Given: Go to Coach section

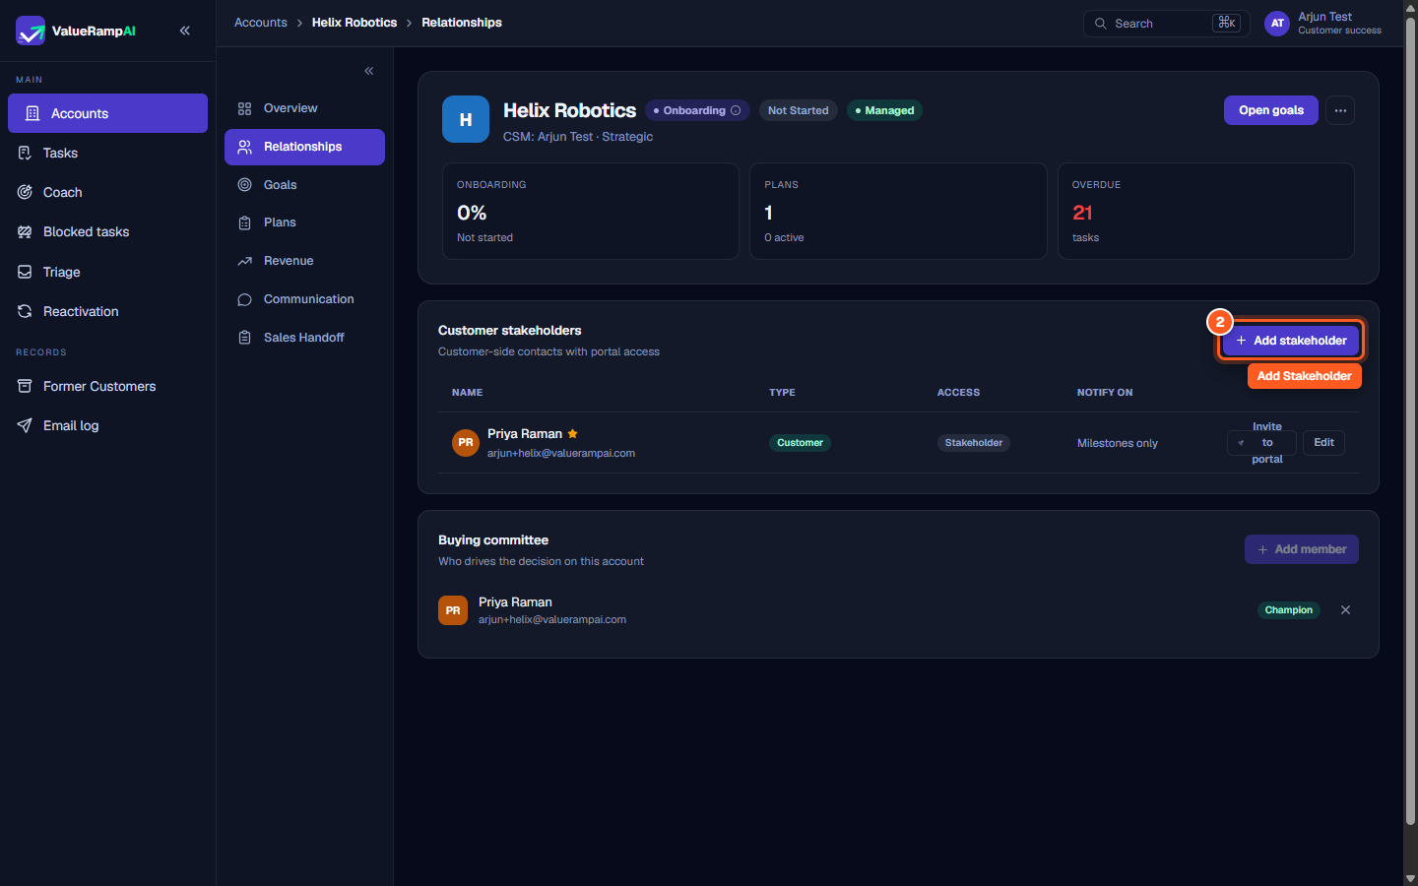Looking at the screenshot, I should tap(107, 192).
